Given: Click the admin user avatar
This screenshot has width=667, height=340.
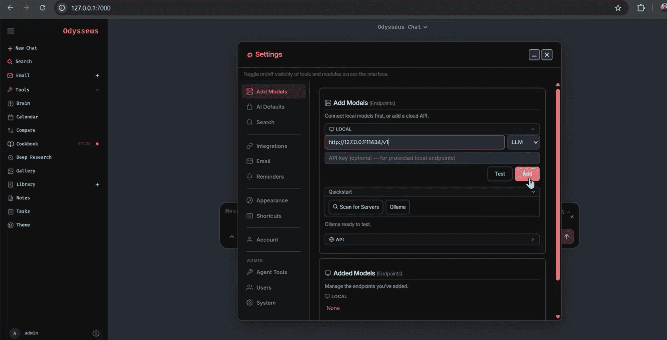Looking at the screenshot, I should [14, 333].
